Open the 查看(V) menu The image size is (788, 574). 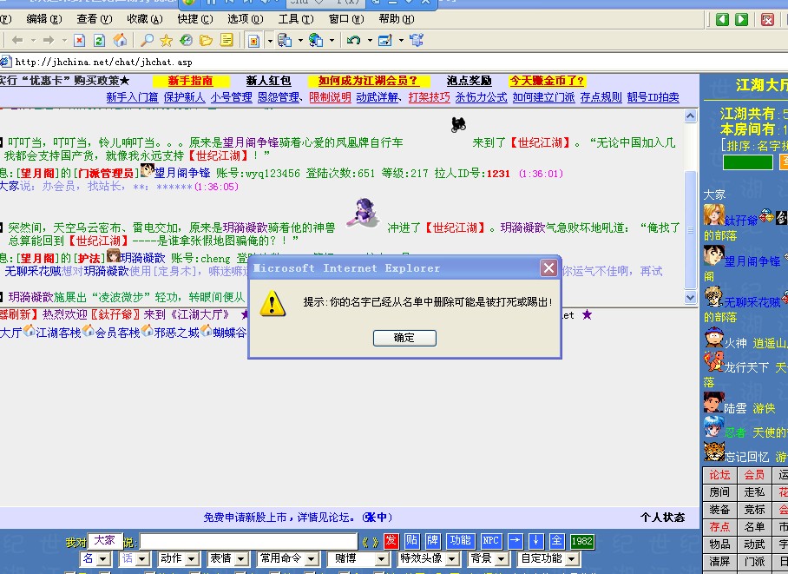click(95, 19)
